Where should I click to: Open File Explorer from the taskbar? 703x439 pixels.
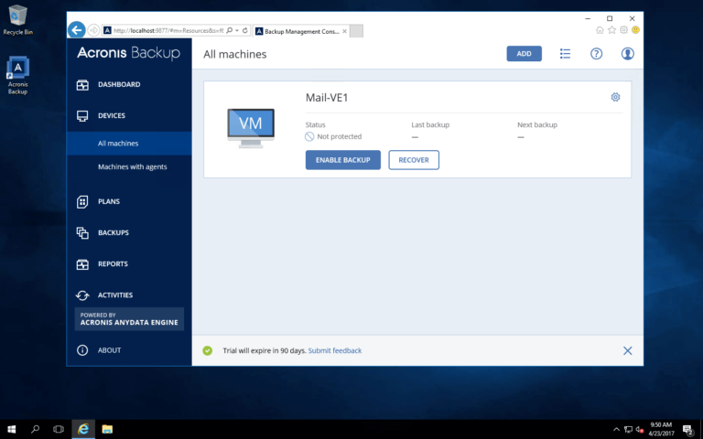point(107,429)
